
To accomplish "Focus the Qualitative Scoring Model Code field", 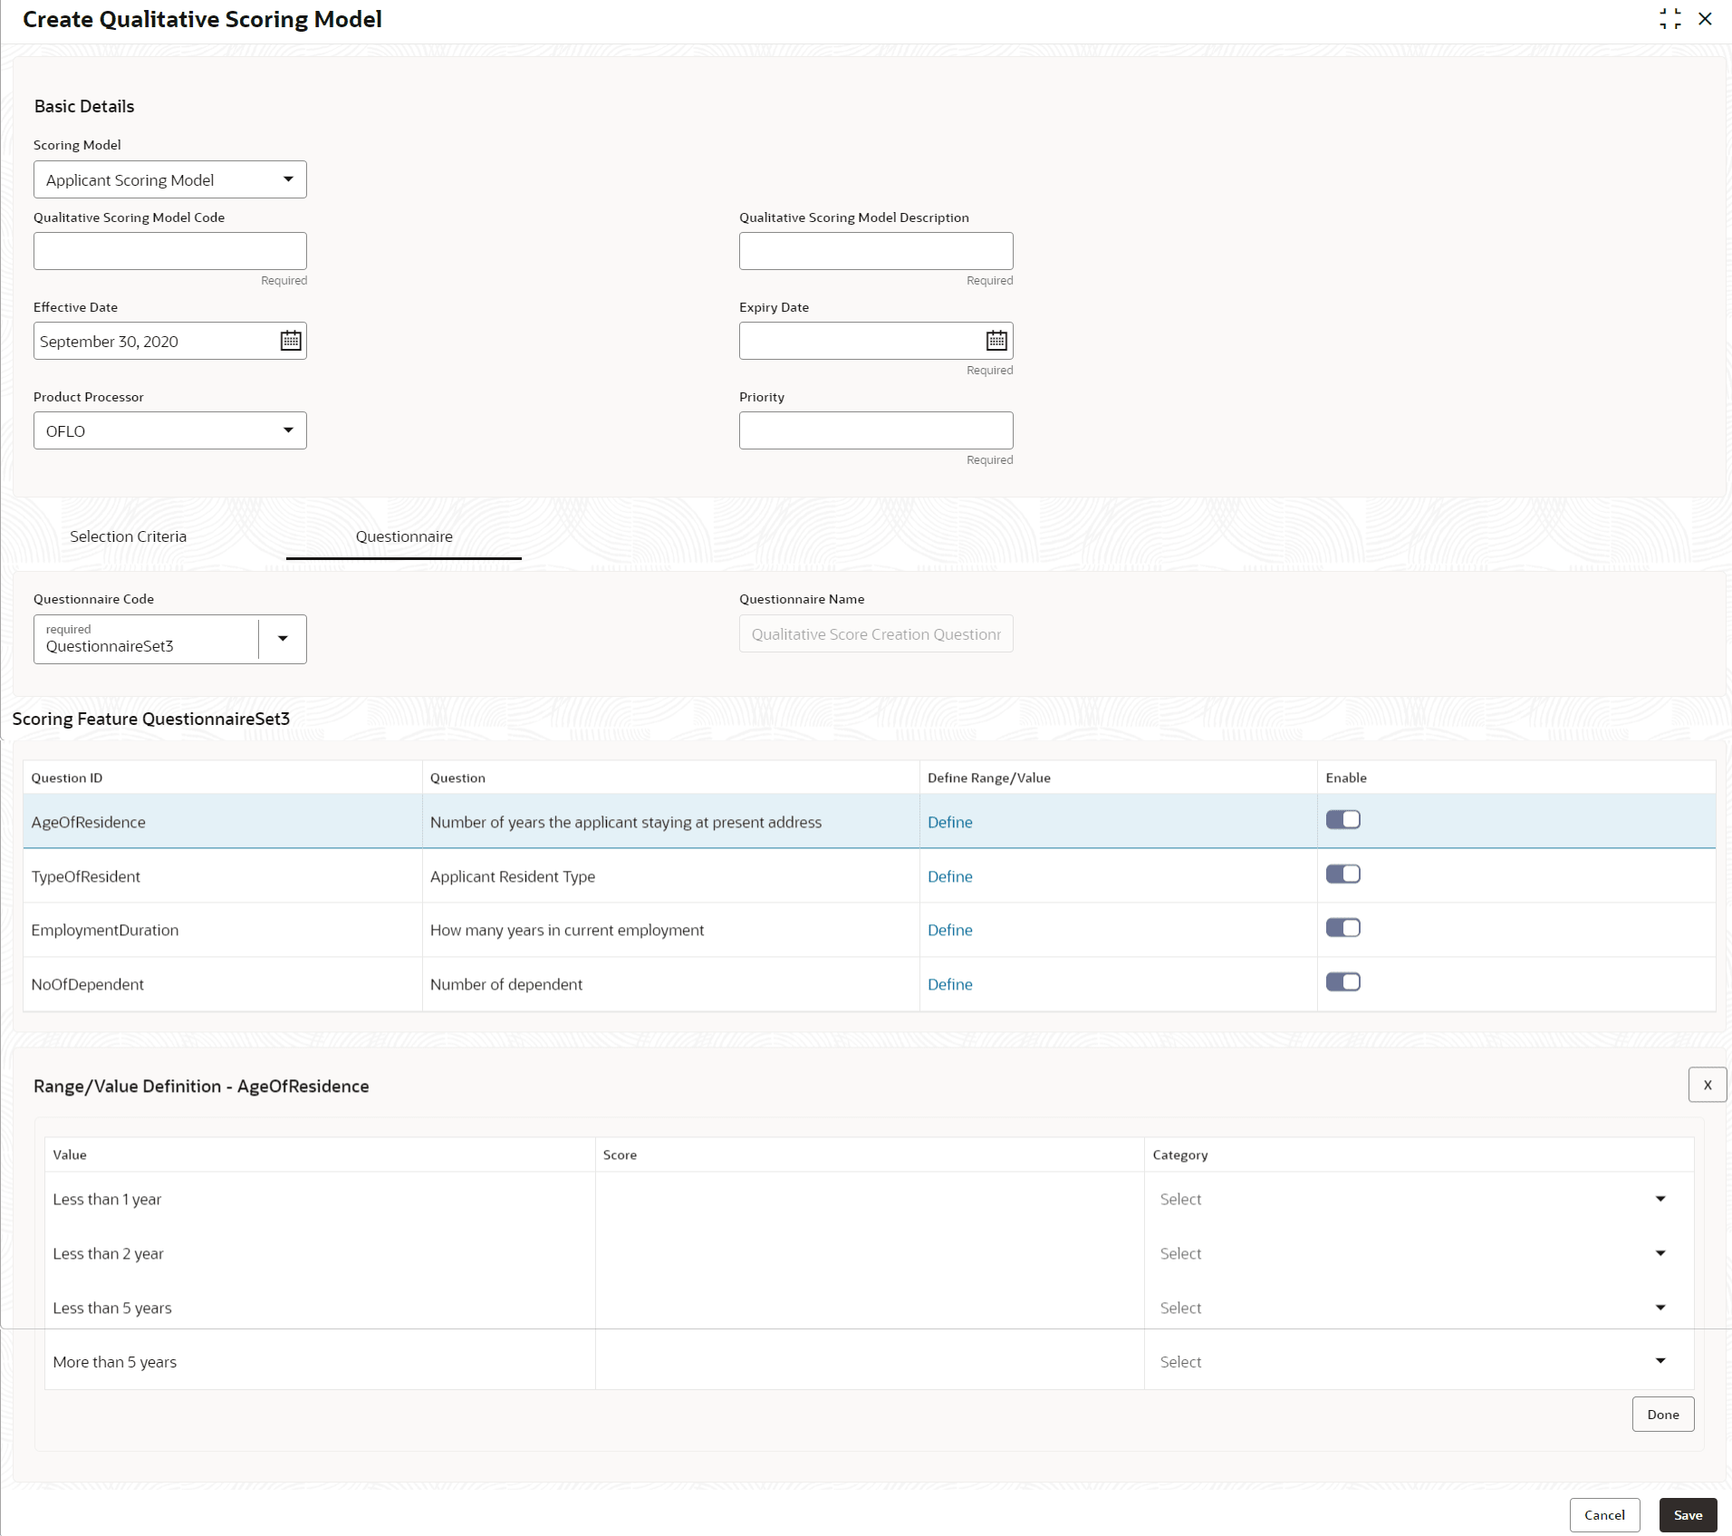I will 170,251.
